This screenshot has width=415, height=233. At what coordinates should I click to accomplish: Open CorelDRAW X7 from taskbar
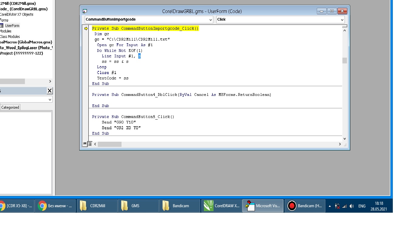[221, 206]
